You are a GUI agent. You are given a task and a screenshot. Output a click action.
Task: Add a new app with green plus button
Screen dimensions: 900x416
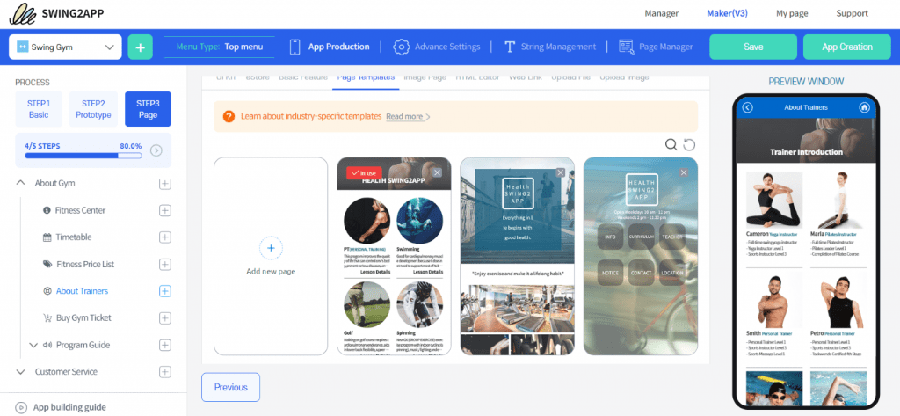[140, 47]
